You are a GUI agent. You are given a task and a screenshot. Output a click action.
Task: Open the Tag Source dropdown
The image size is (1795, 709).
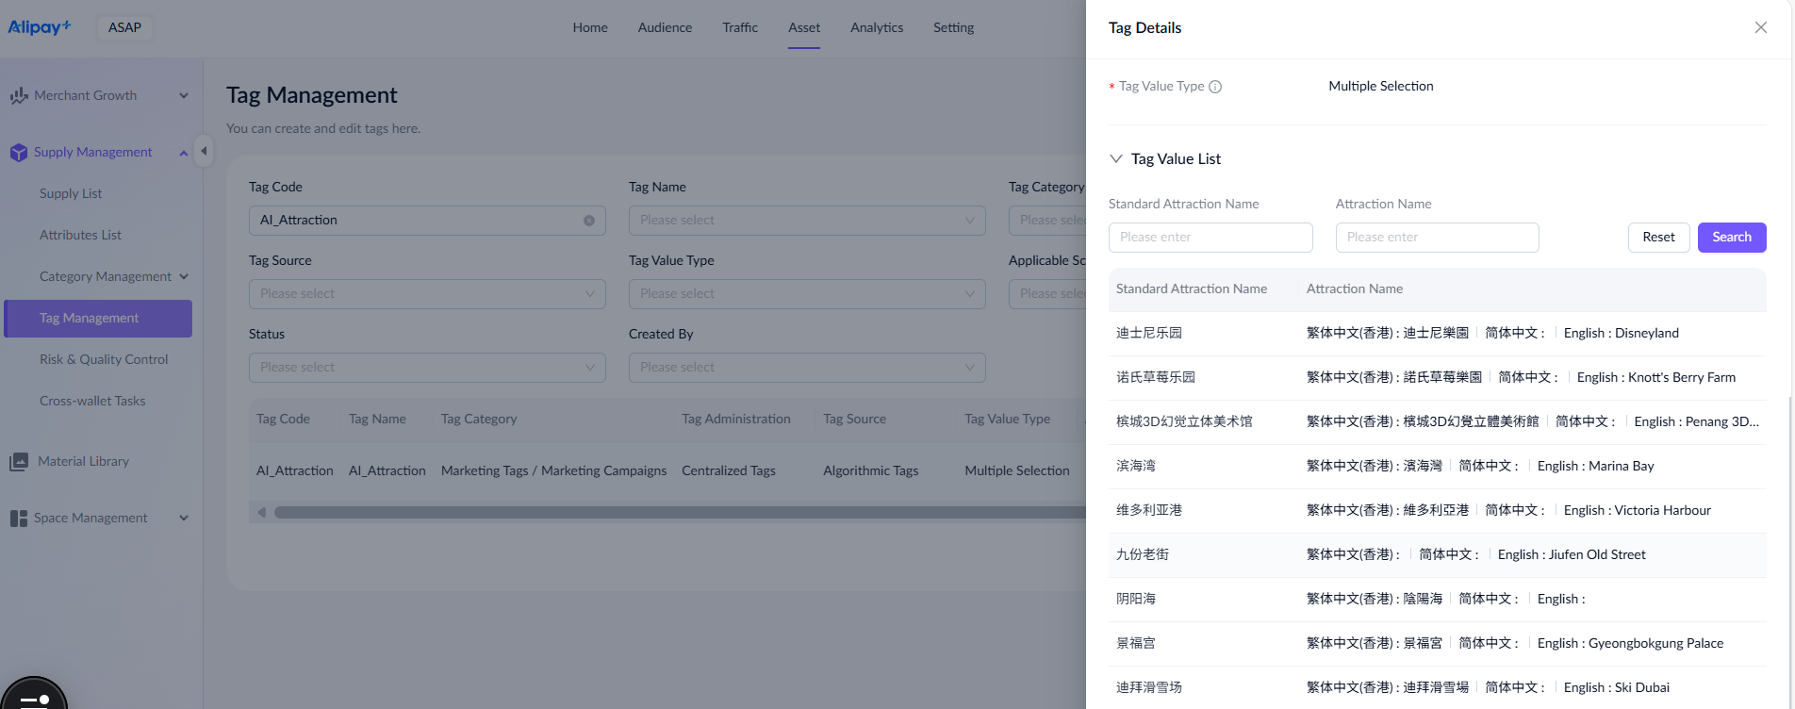(x=426, y=294)
